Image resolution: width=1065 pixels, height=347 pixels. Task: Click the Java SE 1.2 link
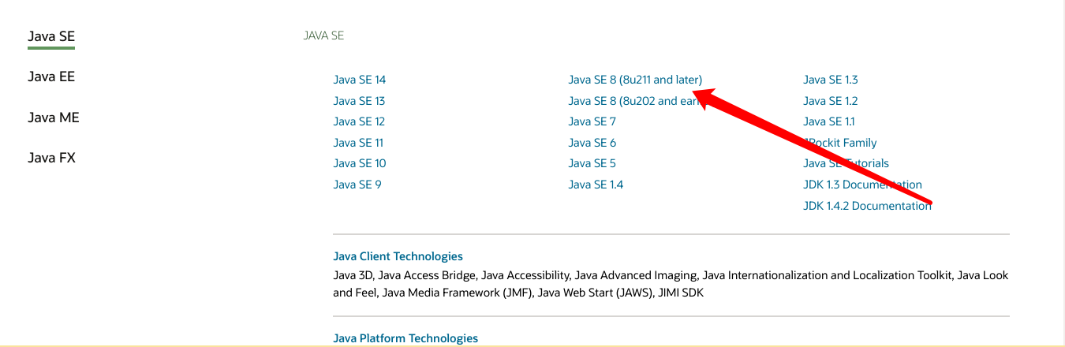pos(831,101)
